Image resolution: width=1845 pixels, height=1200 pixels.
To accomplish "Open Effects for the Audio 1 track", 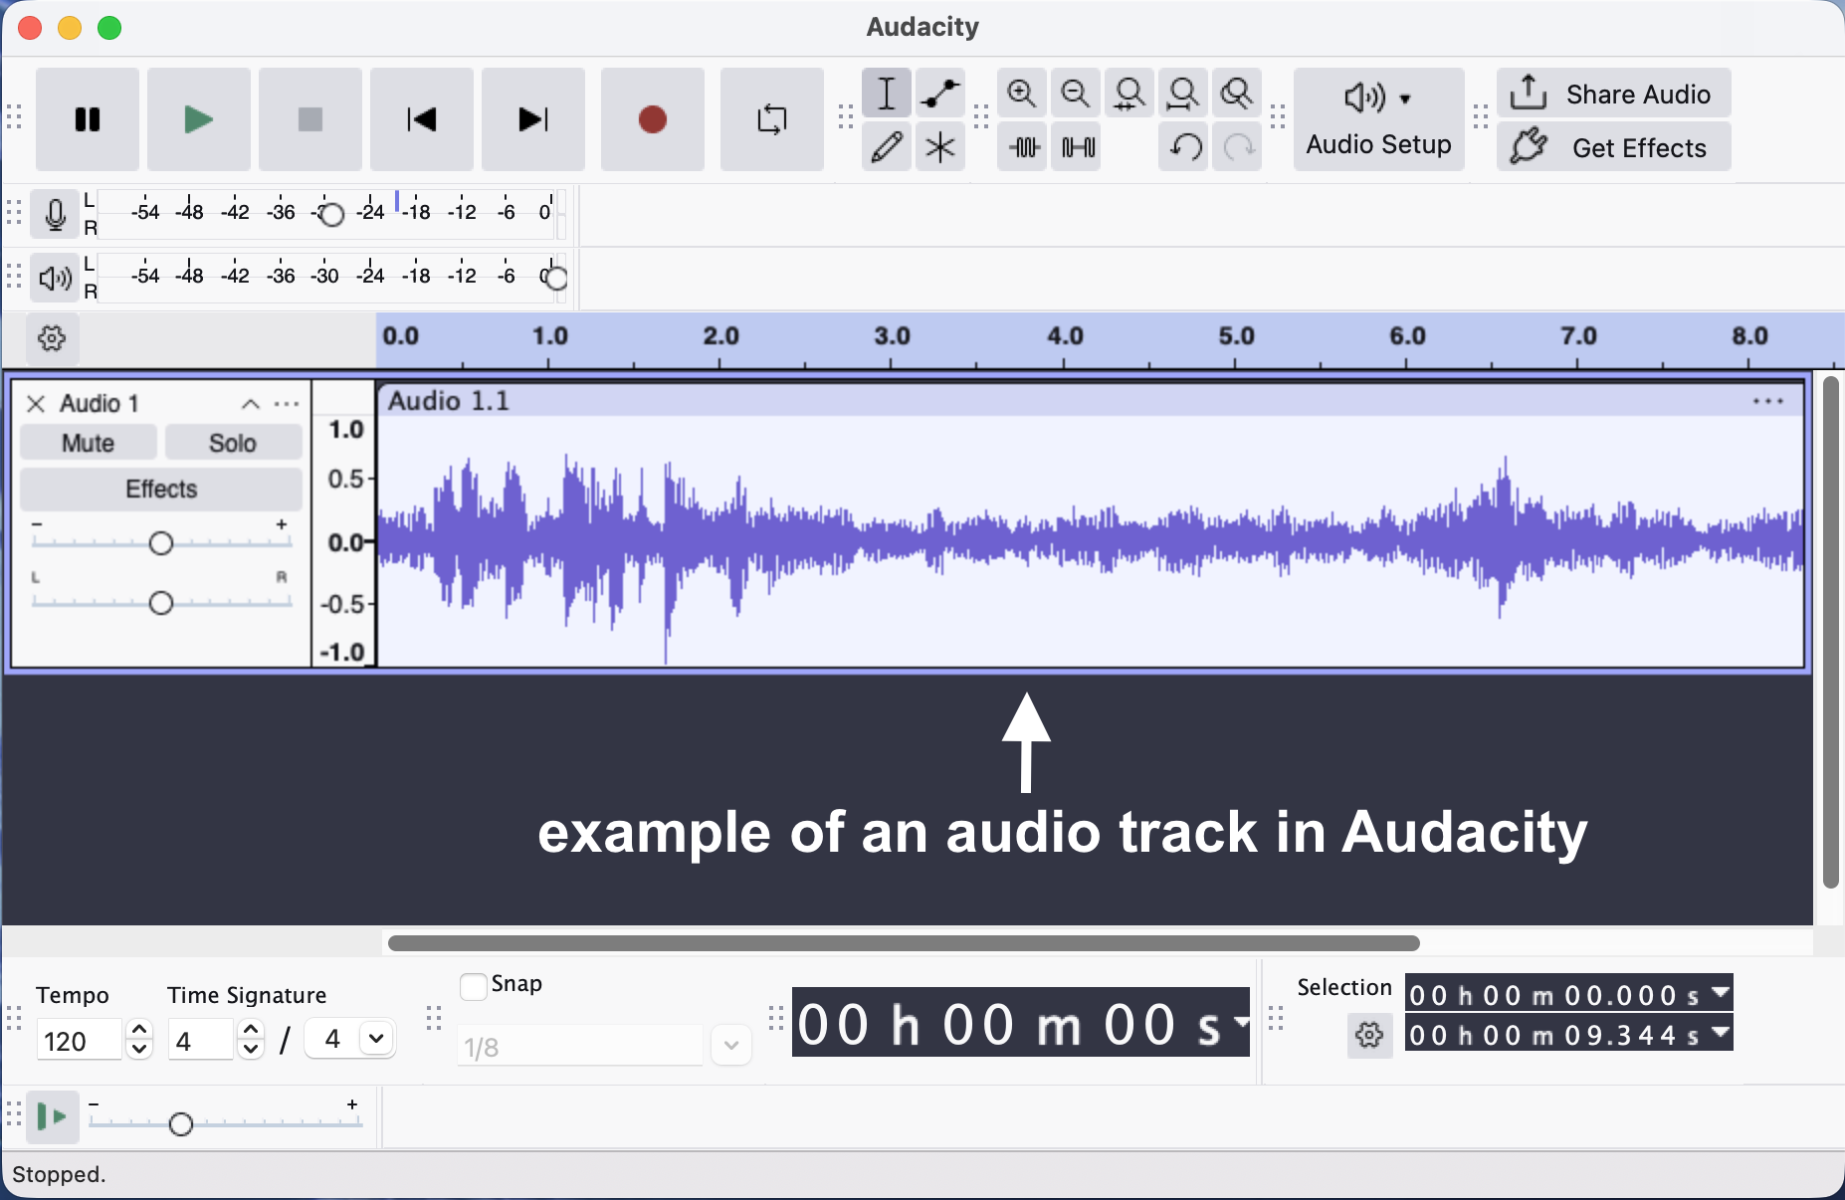I will [x=161, y=489].
